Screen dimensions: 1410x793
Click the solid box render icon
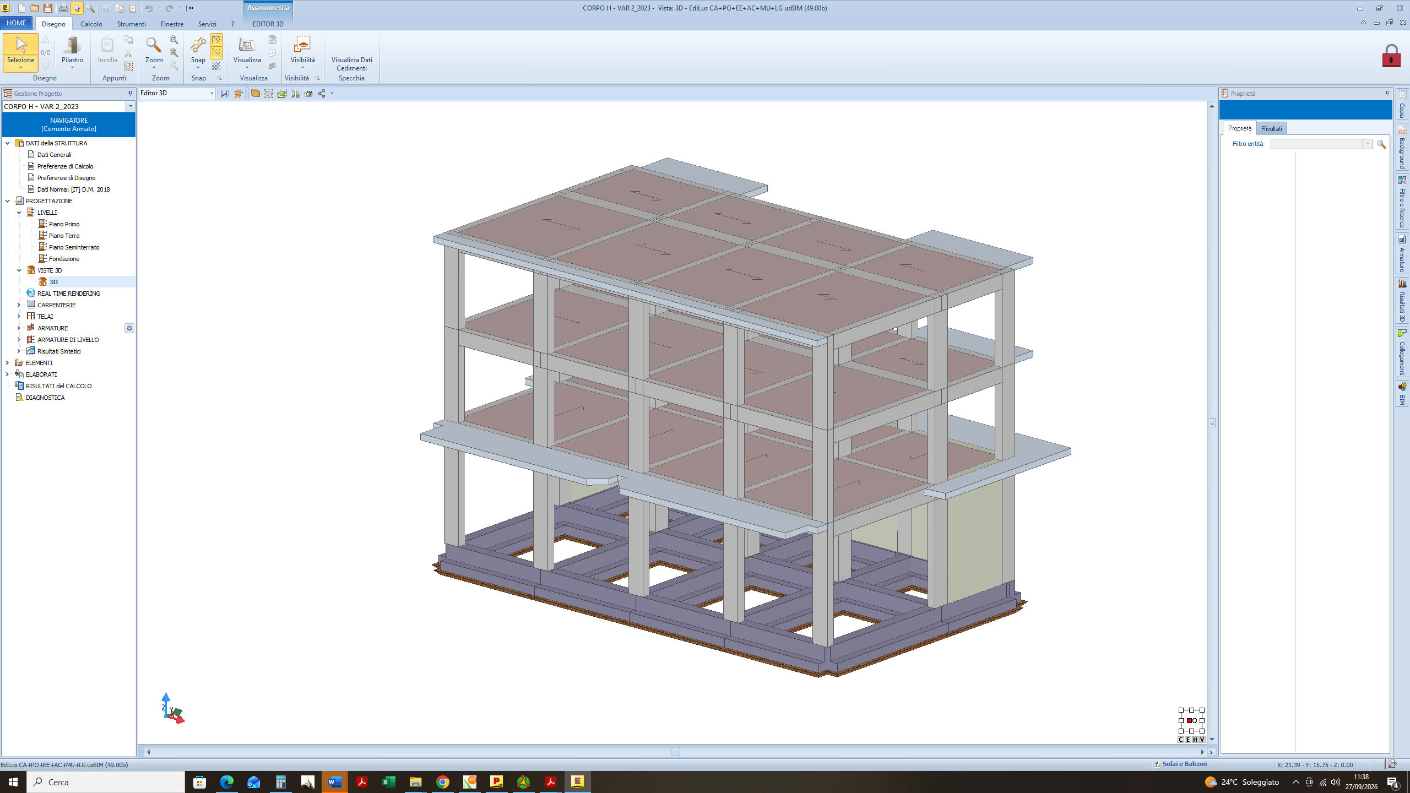coord(255,94)
